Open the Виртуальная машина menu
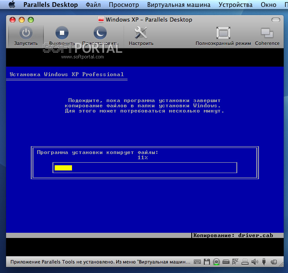The height and width of the screenshot is (273, 288). (x=179, y=5)
